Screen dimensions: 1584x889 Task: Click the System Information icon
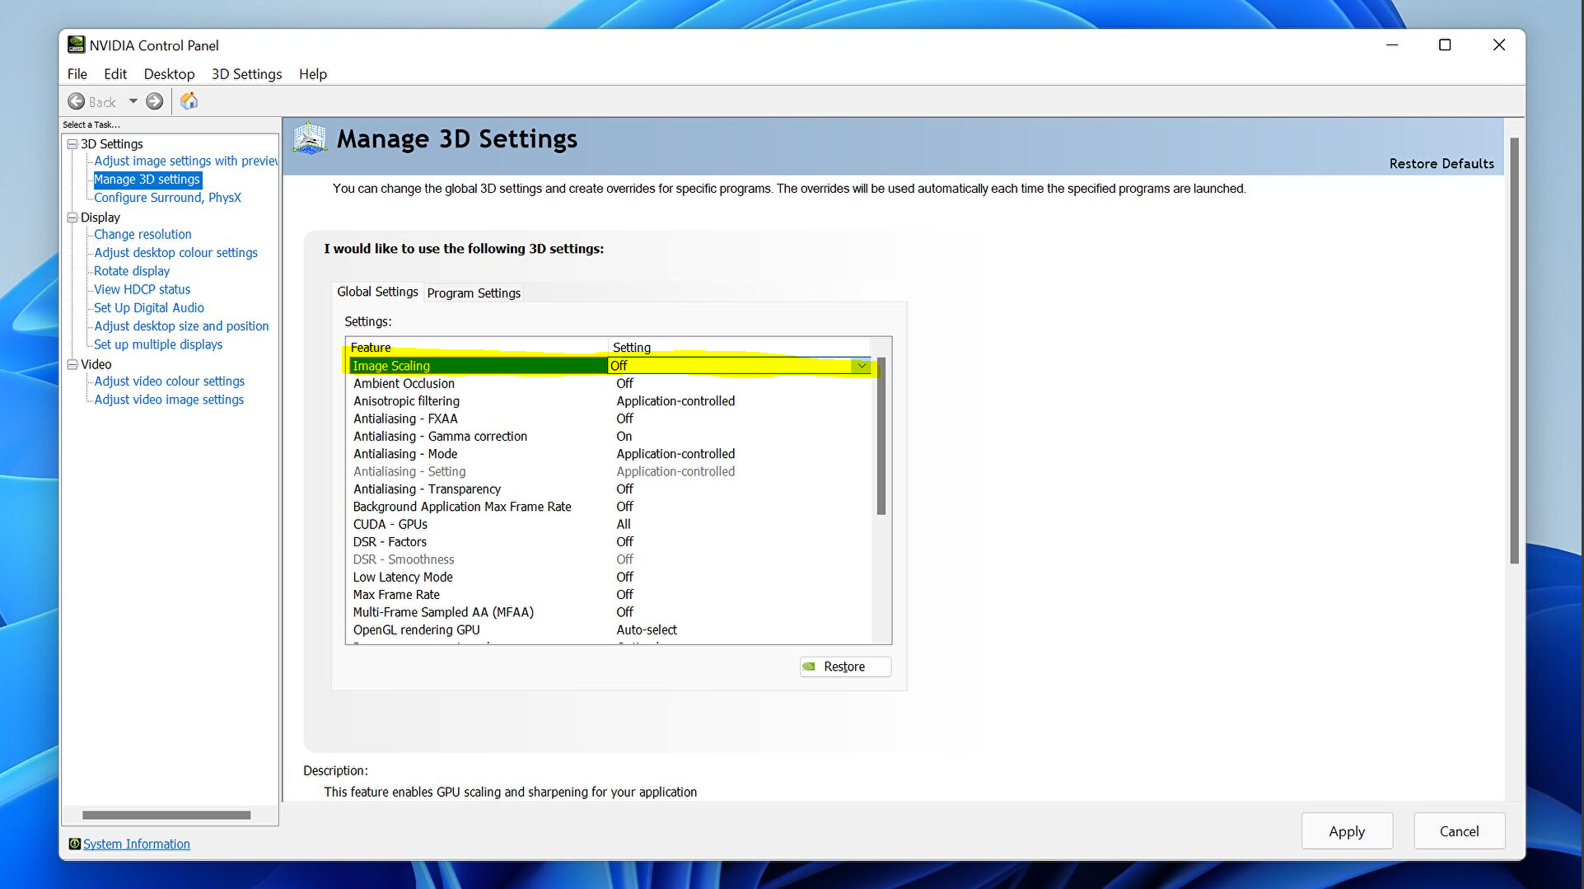(x=74, y=844)
